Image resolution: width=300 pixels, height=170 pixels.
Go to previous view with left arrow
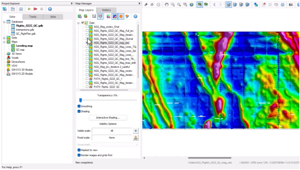pyautogui.click(x=214, y=5)
